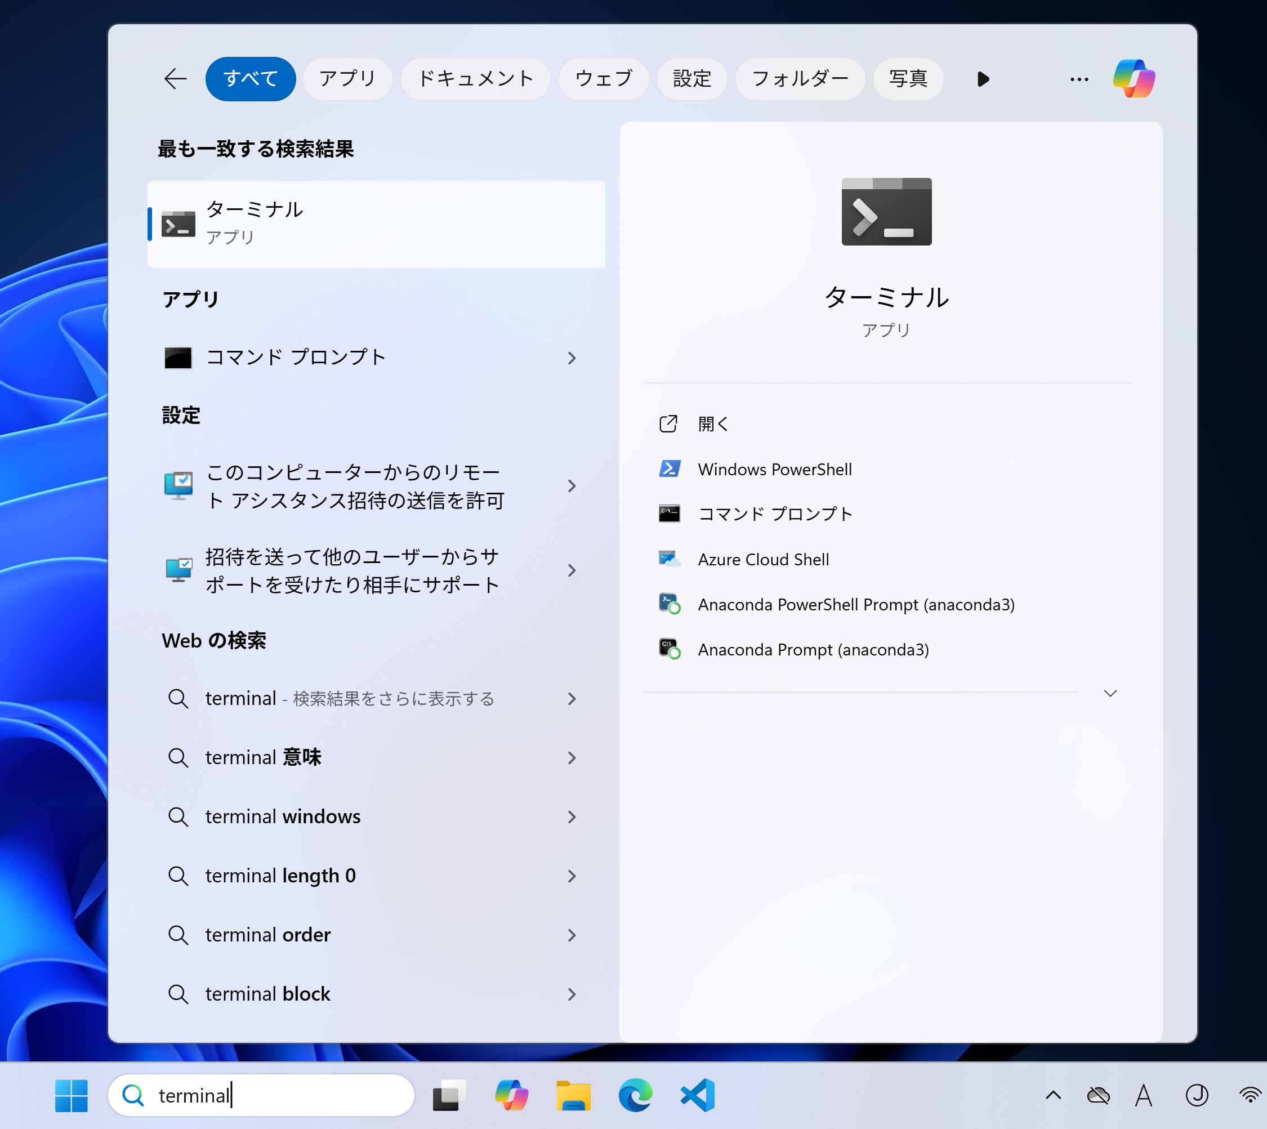Image resolution: width=1267 pixels, height=1129 pixels.
Task: Click the Anaconda Prompt (anaconda3) icon
Action: tap(670, 649)
